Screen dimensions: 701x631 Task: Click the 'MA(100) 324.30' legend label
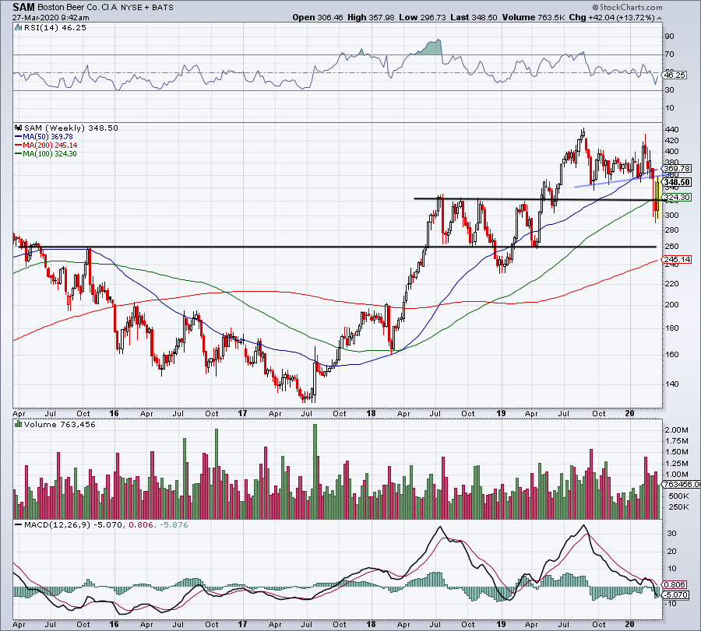tap(50, 153)
